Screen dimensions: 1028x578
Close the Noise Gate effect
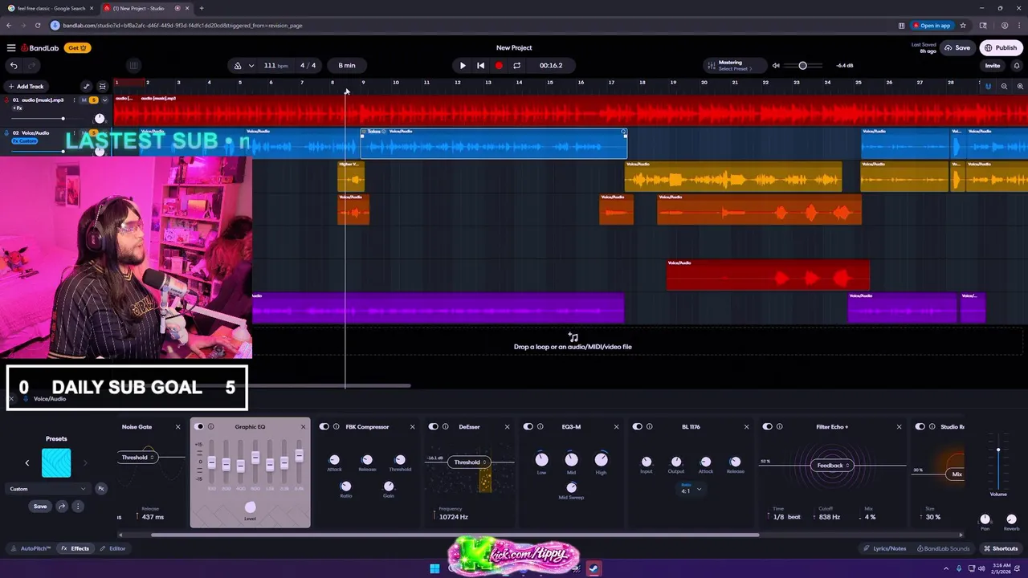[x=178, y=427]
